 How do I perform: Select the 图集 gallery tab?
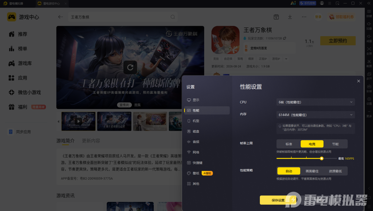coord(138,105)
